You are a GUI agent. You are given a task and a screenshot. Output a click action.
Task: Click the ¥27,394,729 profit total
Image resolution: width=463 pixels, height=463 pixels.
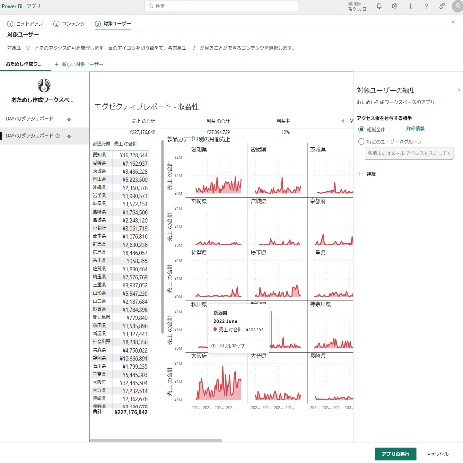click(x=218, y=132)
